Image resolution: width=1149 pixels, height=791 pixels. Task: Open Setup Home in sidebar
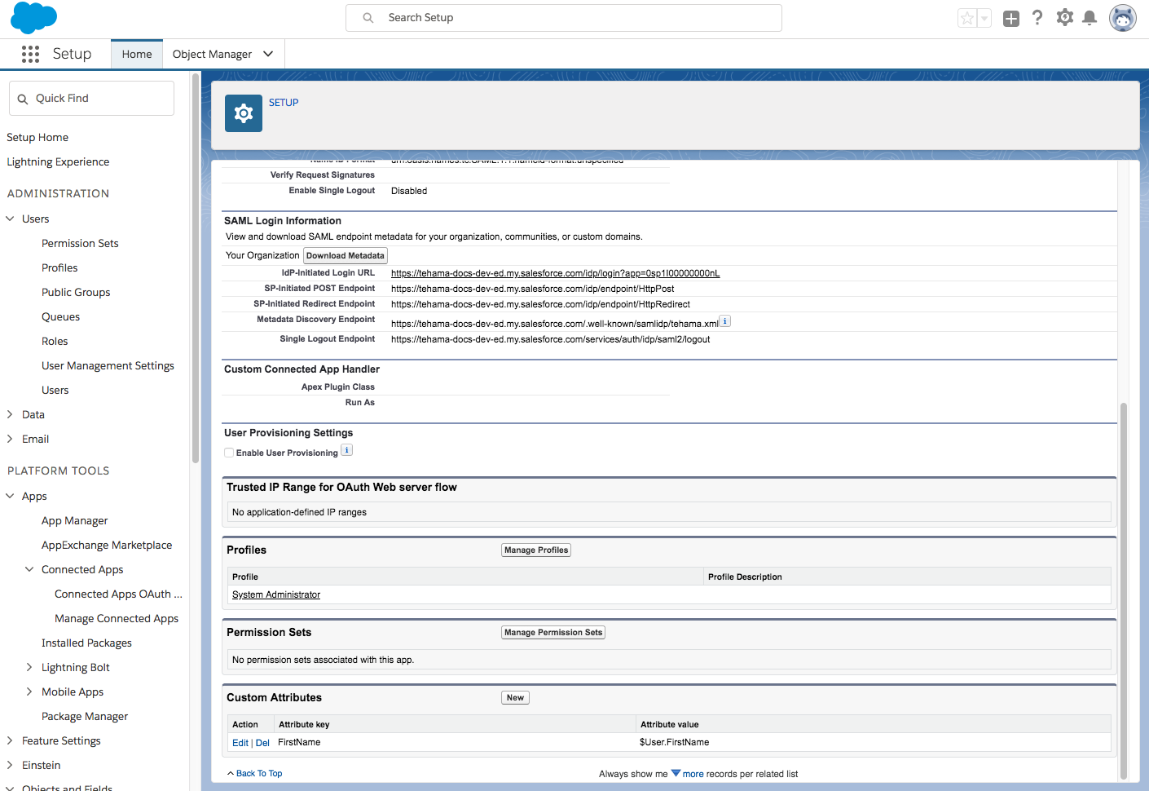pyautogui.click(x=37, y=137)
